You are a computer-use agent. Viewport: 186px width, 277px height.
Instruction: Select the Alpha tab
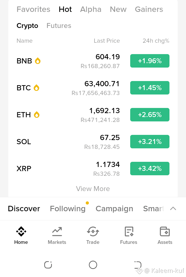click(91, 9)
